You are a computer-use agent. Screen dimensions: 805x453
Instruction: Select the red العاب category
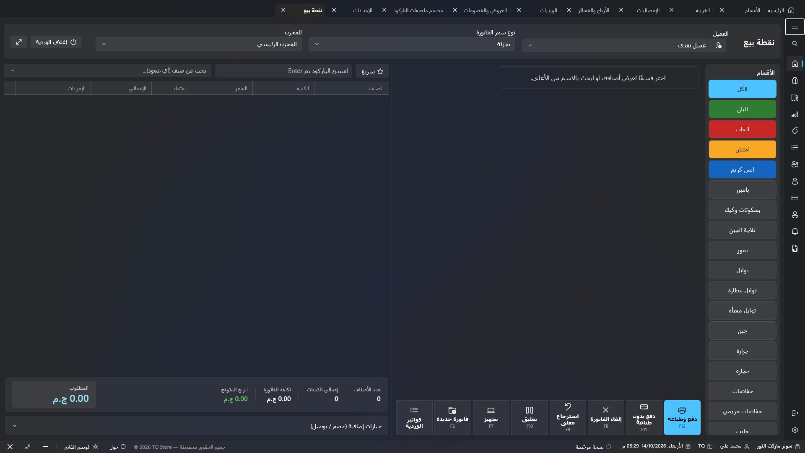pyautogui.click(x=742, y=129)
